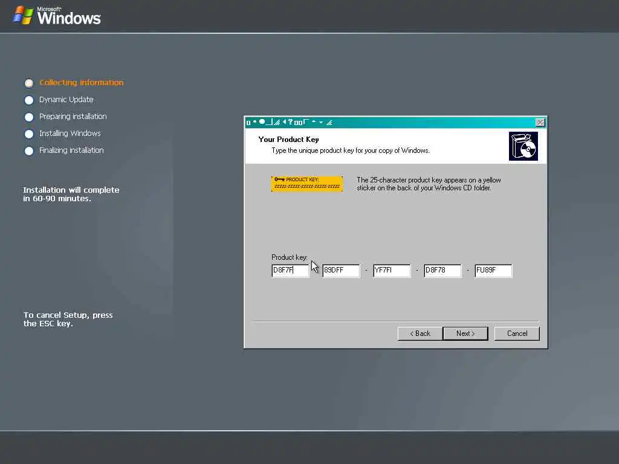This screenshot has height=464, width=619.
Task: Click the yellow product key sticker image
Action: [306, 184]
